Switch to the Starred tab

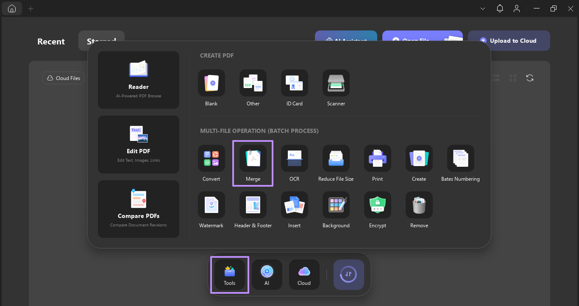(x=101, y=40)
